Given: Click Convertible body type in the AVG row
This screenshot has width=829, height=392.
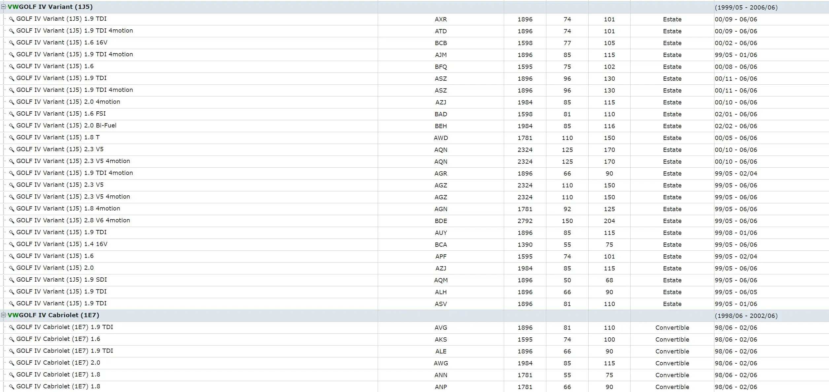Looking at the screenshot, I should 672,328.
